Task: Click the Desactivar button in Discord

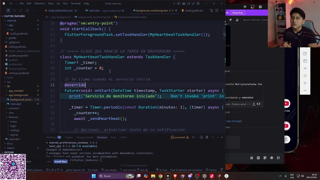Action: pos(237,13)
